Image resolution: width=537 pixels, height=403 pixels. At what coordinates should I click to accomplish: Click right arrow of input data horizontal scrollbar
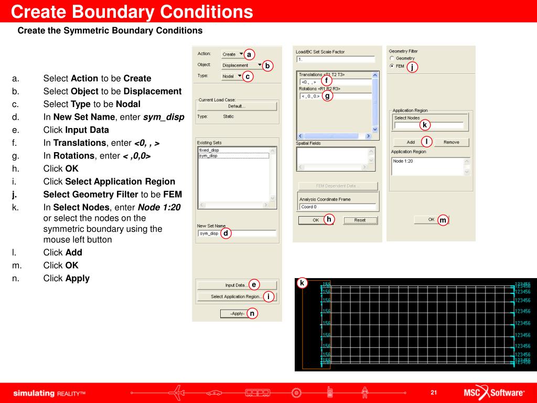click(x=369, y=136)
